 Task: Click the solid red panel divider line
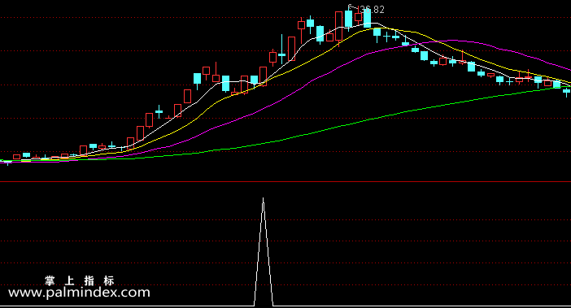point(285,181)
